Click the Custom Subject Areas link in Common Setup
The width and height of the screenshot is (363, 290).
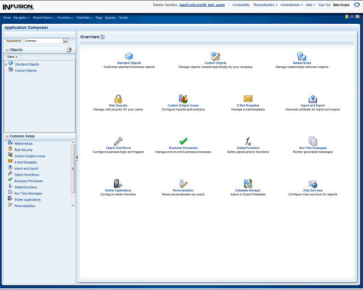(29, 156)
